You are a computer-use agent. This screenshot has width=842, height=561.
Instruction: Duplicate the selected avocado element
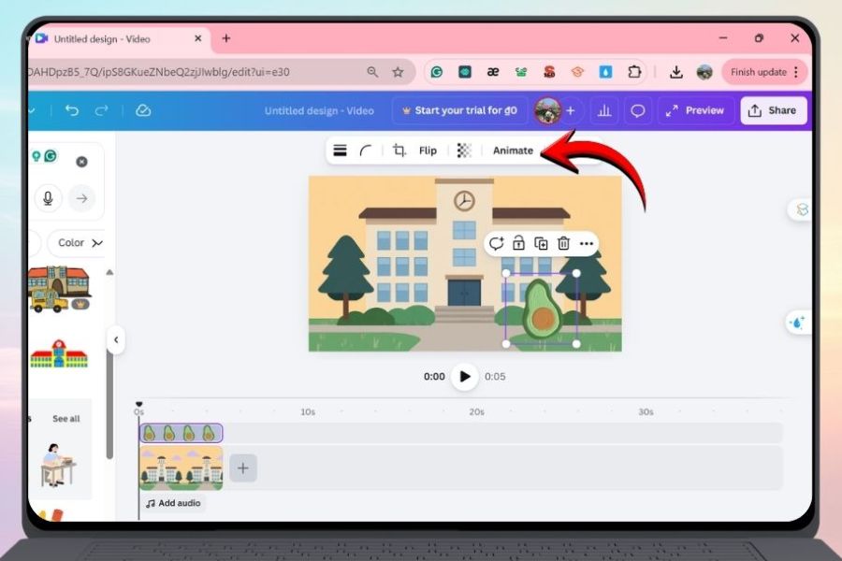(x=541, y=244)
